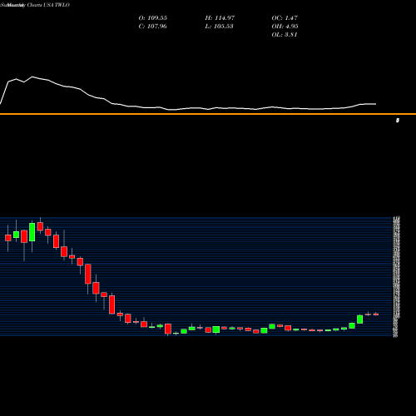Click the 'OL: 3.81' value

coord(285,35)
